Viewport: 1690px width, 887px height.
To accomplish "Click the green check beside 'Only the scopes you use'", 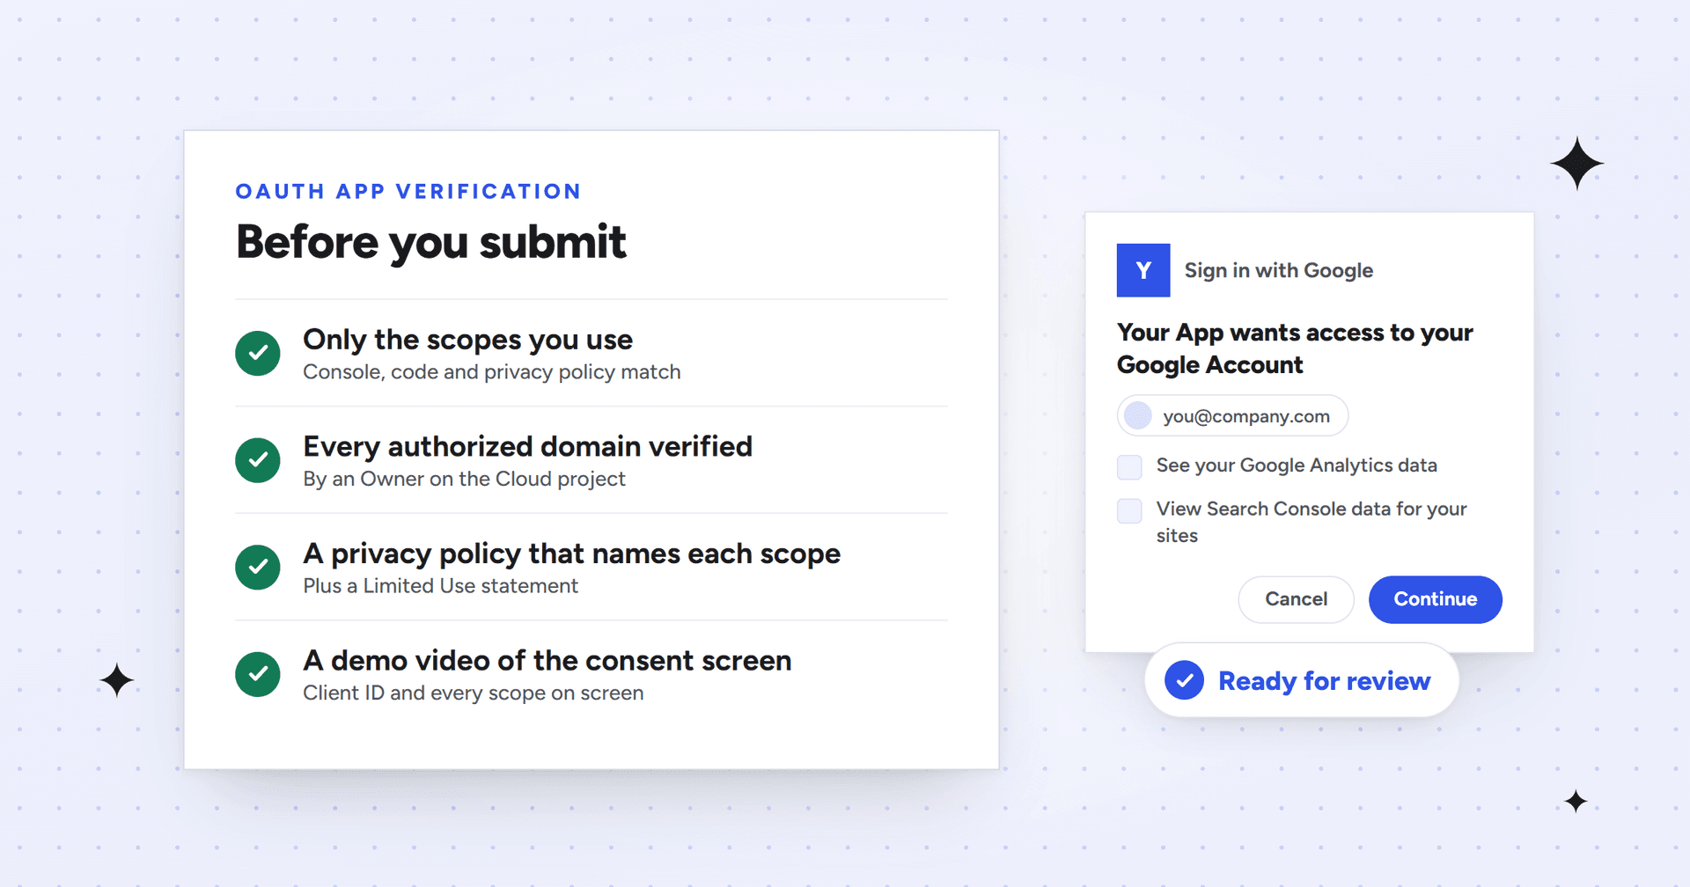I will (x=258, y=353).
